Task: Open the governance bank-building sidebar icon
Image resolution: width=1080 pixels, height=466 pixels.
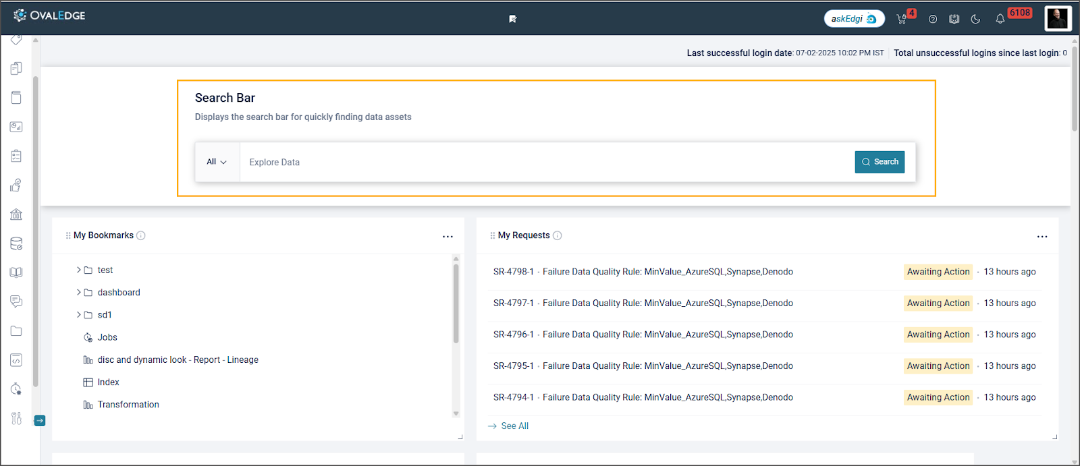Action: [16, 214]
